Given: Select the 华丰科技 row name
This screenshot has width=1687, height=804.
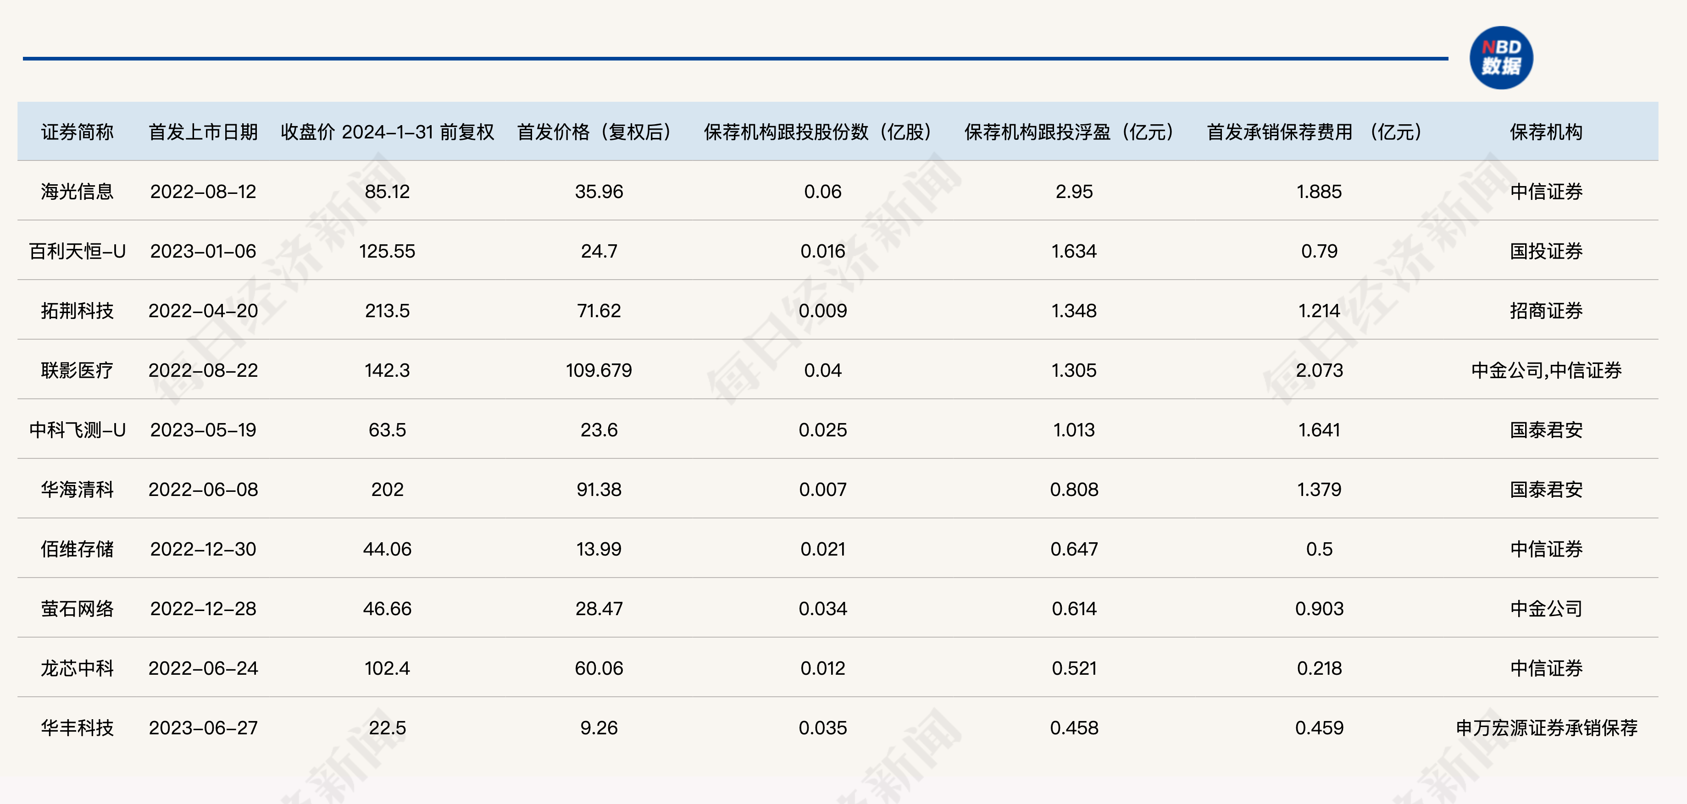Looking at the screenshot, I should tap(77, 728).
